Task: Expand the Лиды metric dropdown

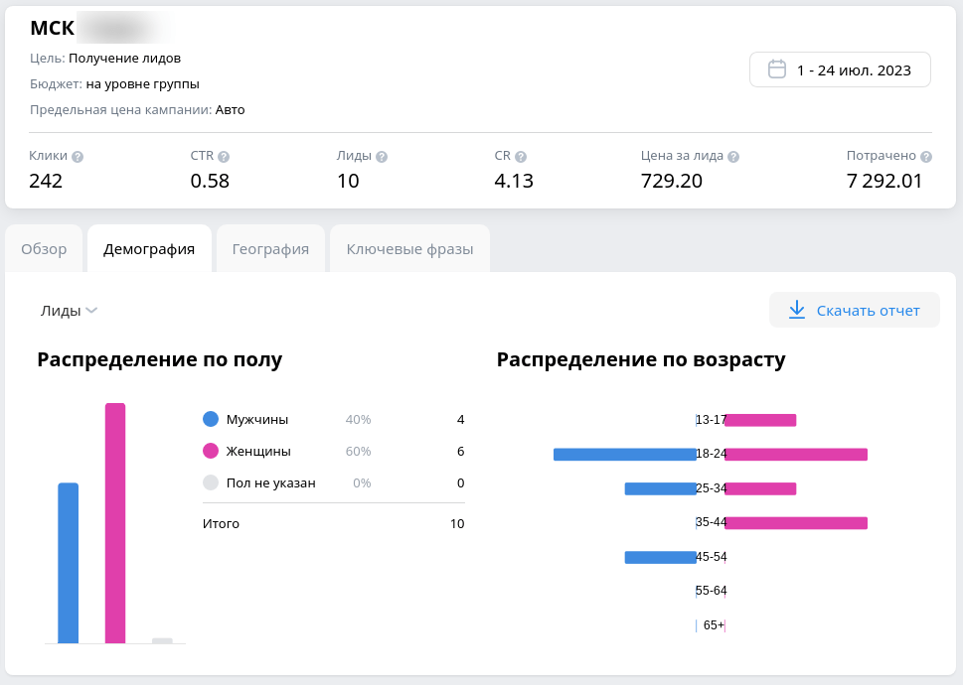Action: pos(69,311)
